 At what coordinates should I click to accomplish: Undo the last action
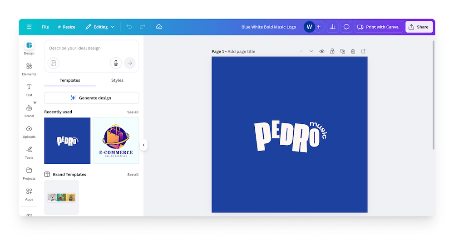(129, 27)
